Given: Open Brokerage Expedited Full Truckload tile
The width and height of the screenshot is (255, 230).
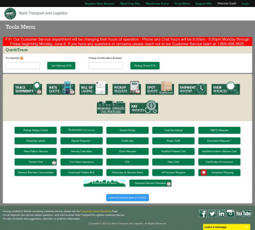Looking at the screenshot, I should point(111,108).
